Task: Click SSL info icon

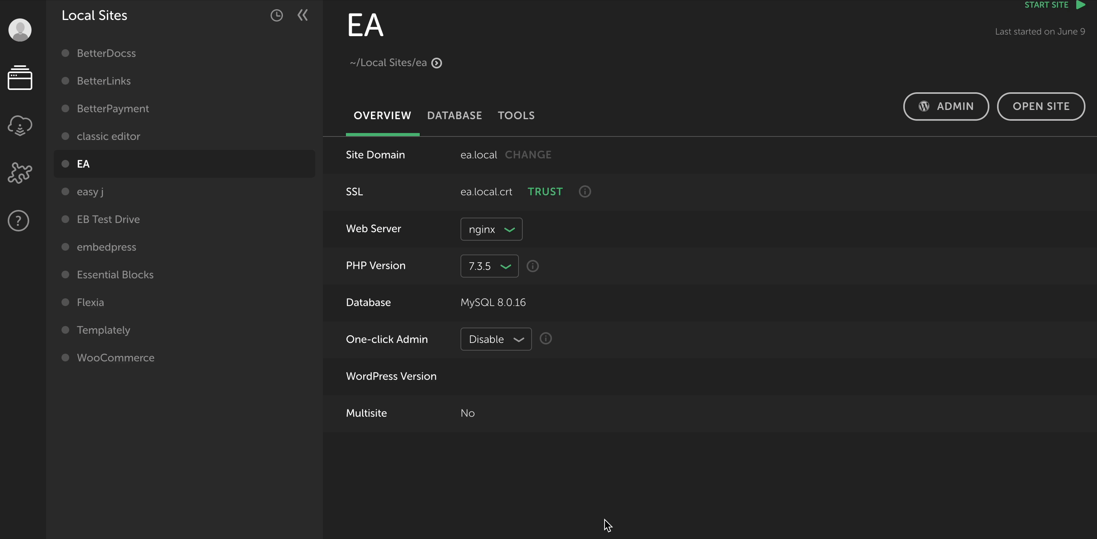Action: pyautogui.click(x=585, y=192)
